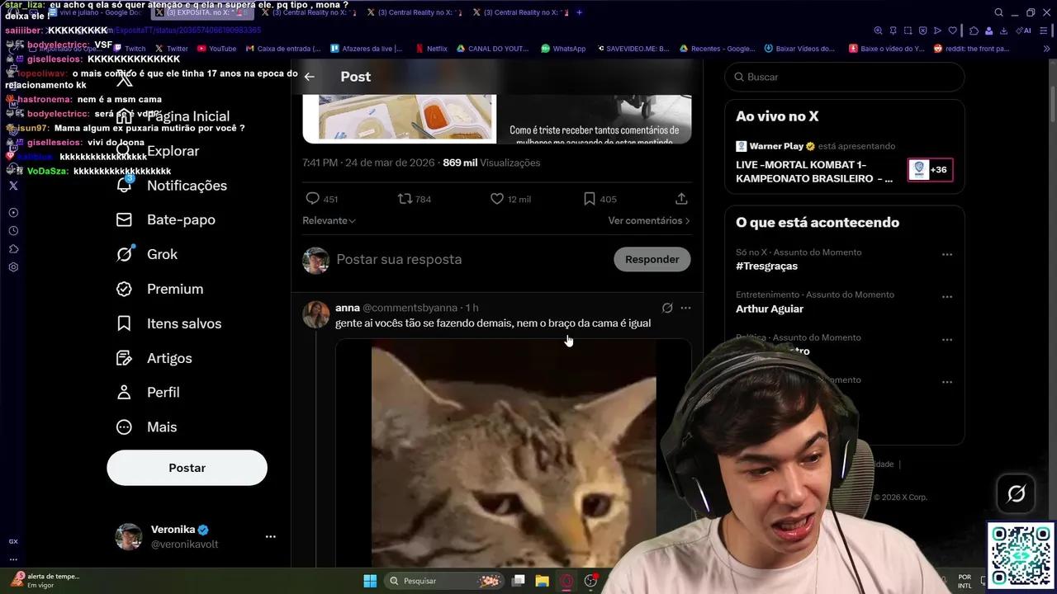The width and height of the screenshot is (1057, 594).
Task: Open the YouTube bookmark
Action: point(217,49)
